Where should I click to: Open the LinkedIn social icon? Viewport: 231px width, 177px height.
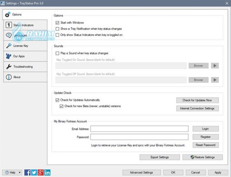pos(47,172)
